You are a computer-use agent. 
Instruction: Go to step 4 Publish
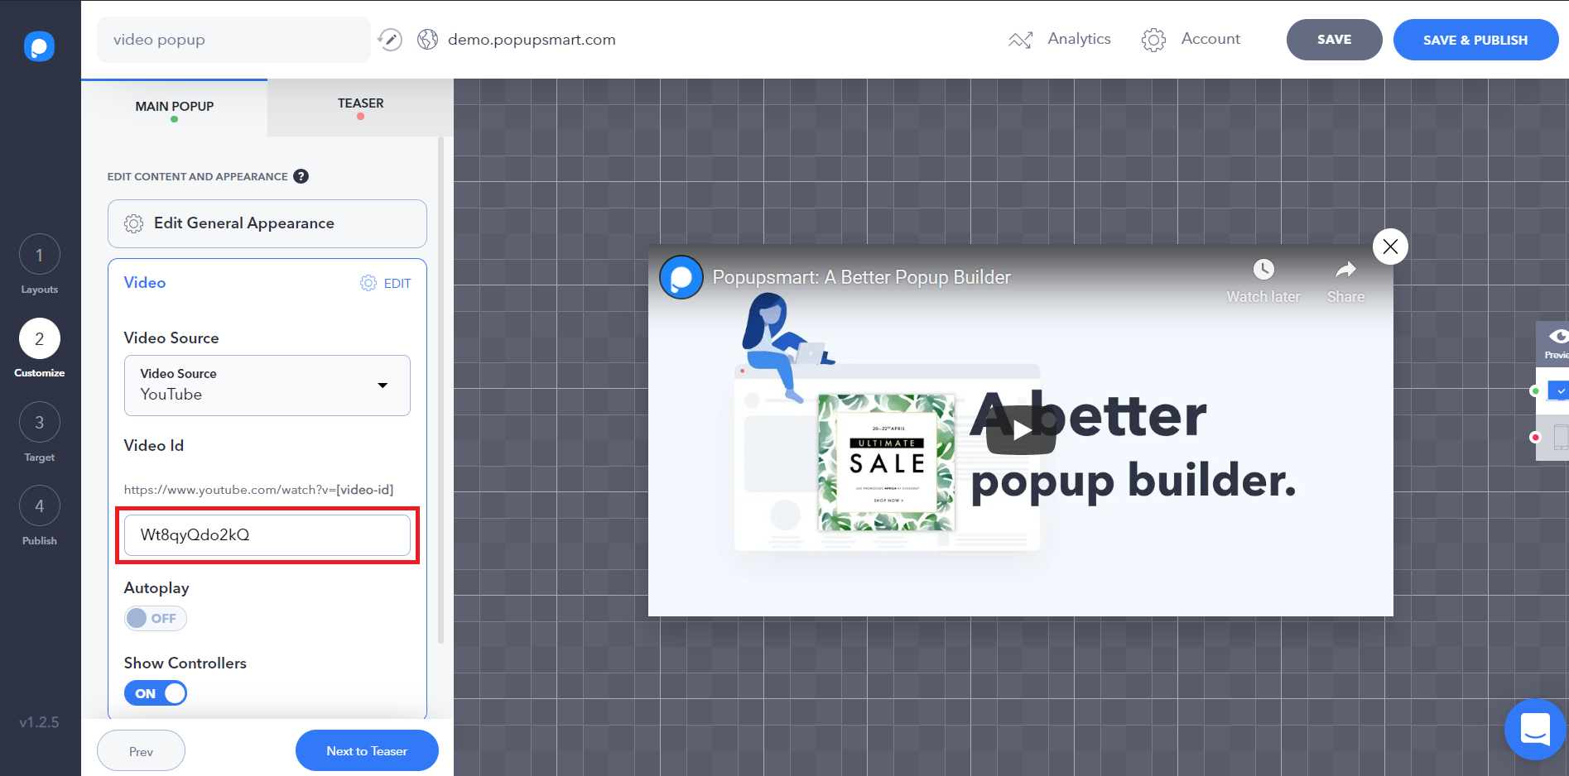click(39, 505)
